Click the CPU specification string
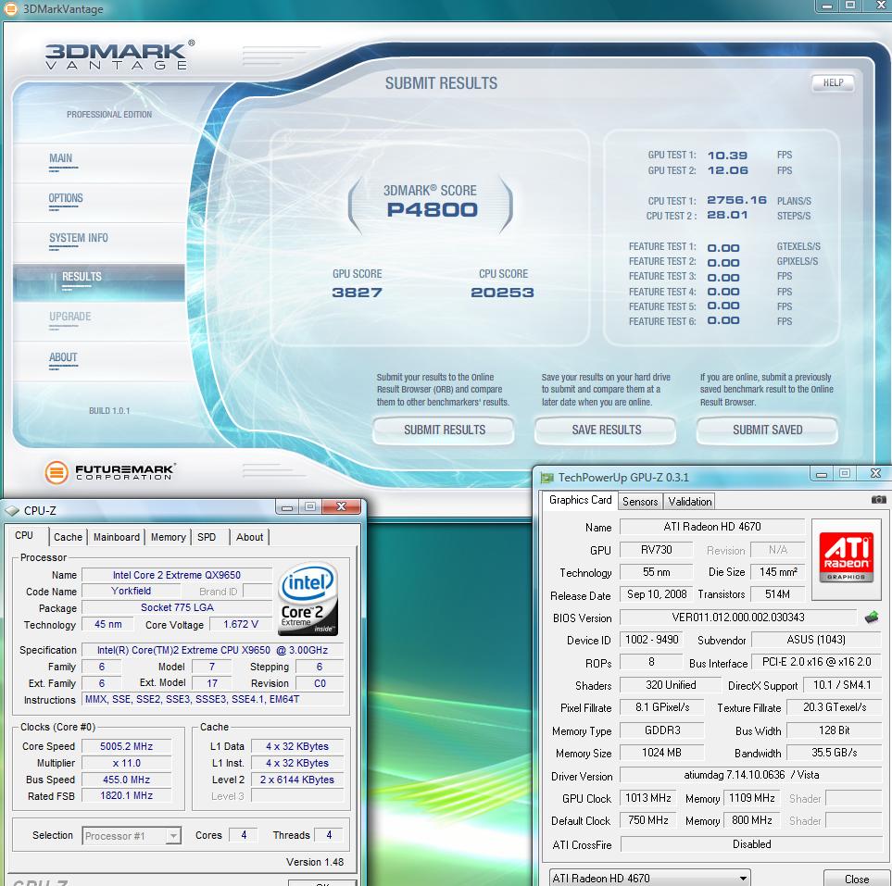The height and width of the screenshot is (886, 892). tap(212, 650)
